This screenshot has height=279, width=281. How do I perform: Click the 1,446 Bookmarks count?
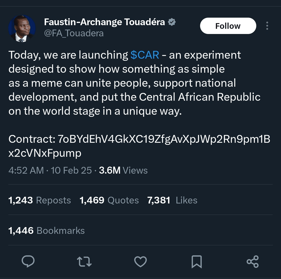[47, 231]
